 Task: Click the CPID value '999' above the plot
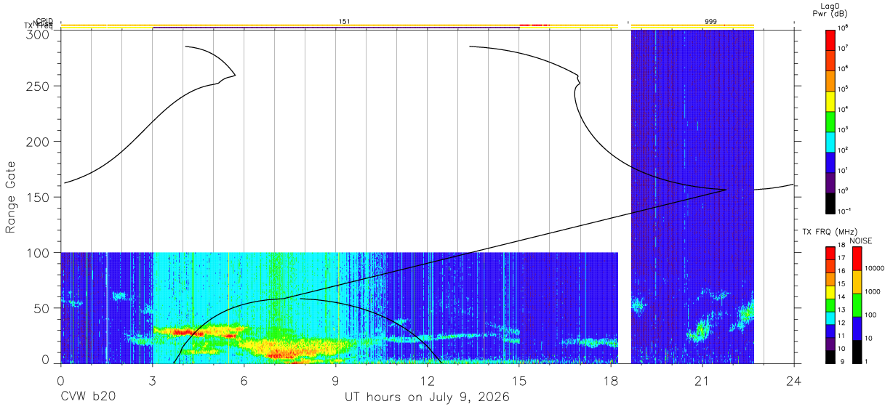point(710,22)
